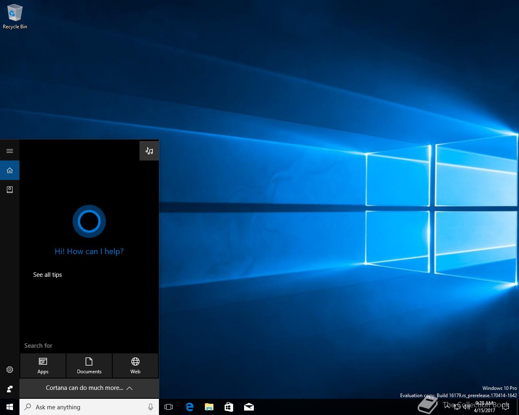Expand Cortana's hamburger menu
This screenshot has width=519, height=415.
tap(10, 151)
